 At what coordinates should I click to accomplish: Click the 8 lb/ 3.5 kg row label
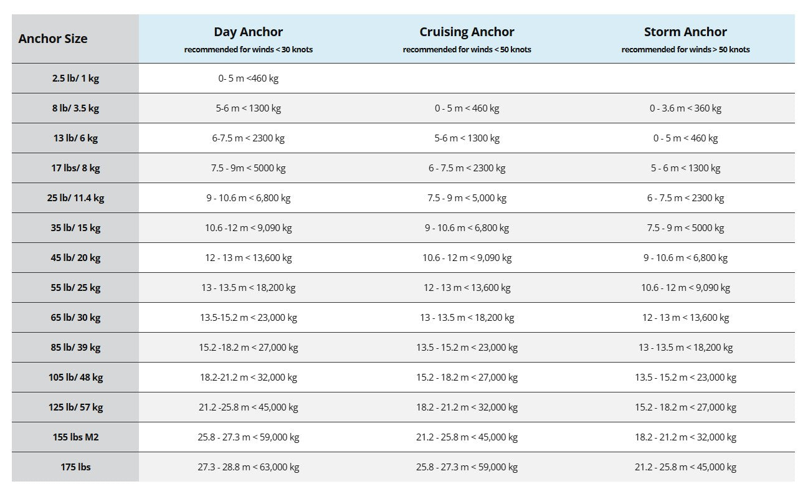click(75, 108)
